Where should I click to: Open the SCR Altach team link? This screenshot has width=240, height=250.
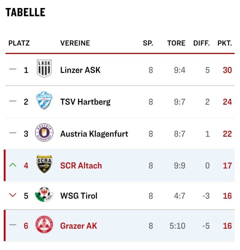(81, 165)
